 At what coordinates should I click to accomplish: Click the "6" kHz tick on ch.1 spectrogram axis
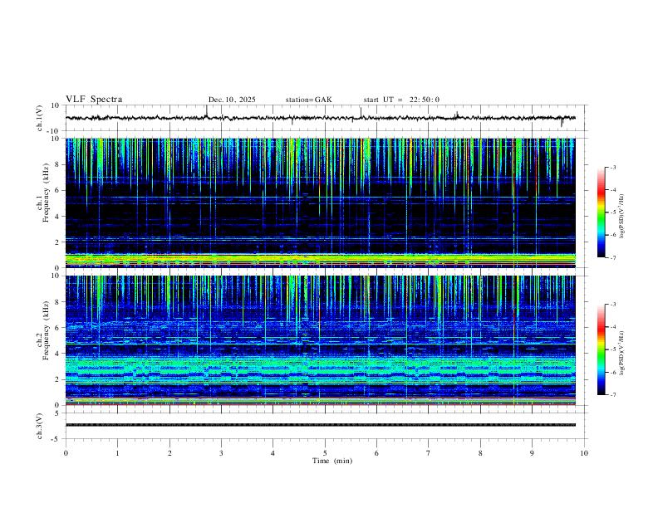(x=58, y=190)
